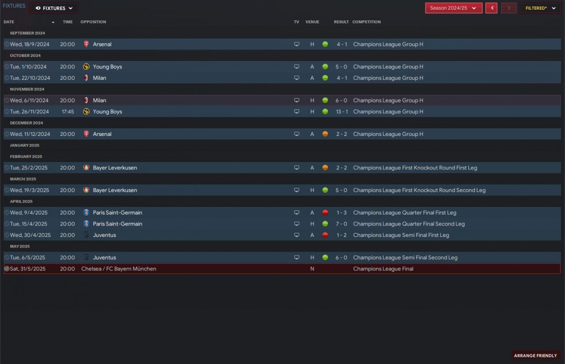Click the 13 - 1 result against Young Boys
This screenshot has height=364, width=565.
click(x=342, y=112)
